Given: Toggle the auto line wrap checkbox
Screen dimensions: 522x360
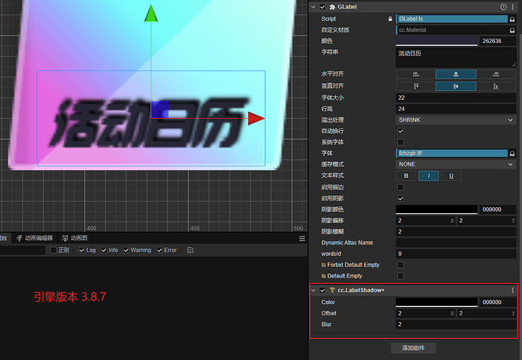Looking at the screenshot, I should point(400,131).
